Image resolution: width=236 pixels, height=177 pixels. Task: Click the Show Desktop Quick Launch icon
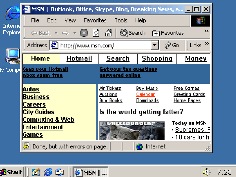tap(36, 172)
